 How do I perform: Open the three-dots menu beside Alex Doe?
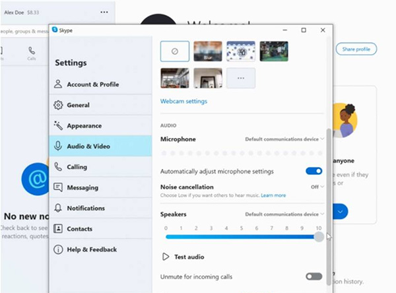pos(104,12)
